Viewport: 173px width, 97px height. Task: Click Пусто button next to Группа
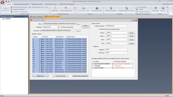tap(132, 33)
